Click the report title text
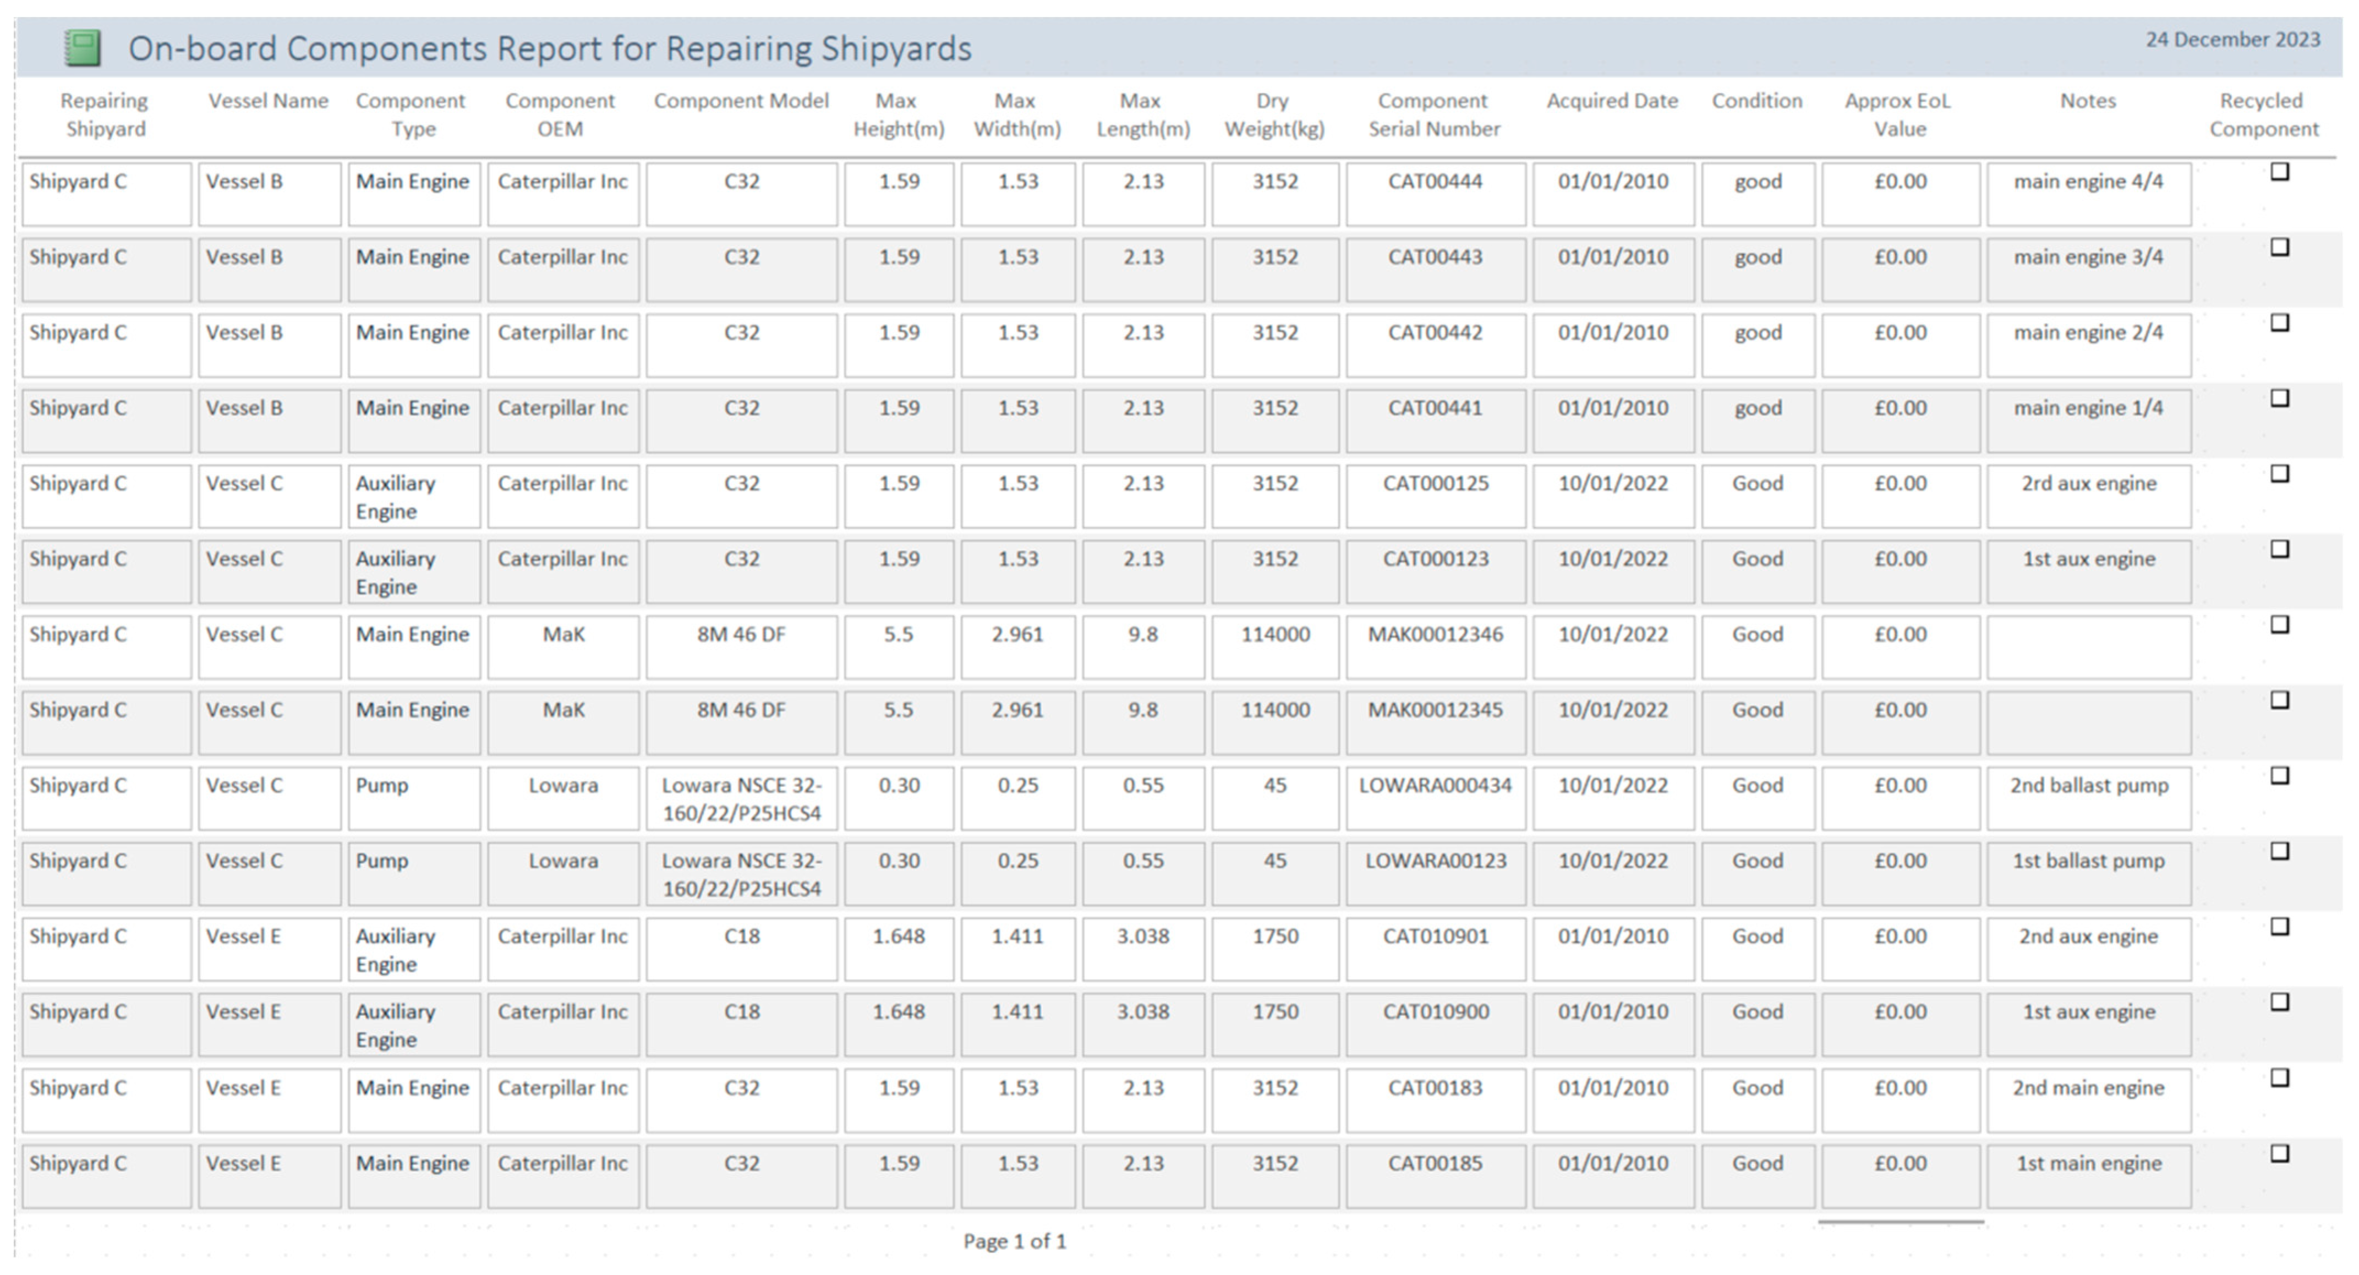 click(x=550, y=48)
